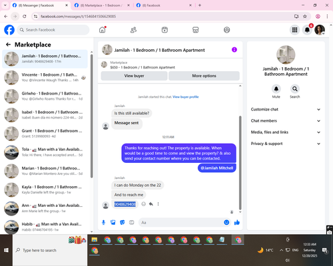Open the purple conversation information icon
The image size is (333, 266).
click(x=234, y=50)
